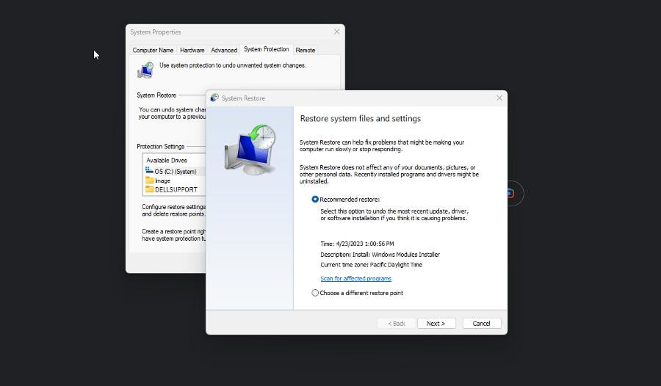Viewport: 661px width, 386px height.
Task: Click the Protection Settings group label
Action: [x=161, y=146]
